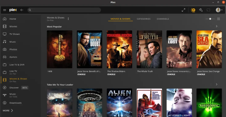Open The Shadow Riders poster

click(119, 49)
